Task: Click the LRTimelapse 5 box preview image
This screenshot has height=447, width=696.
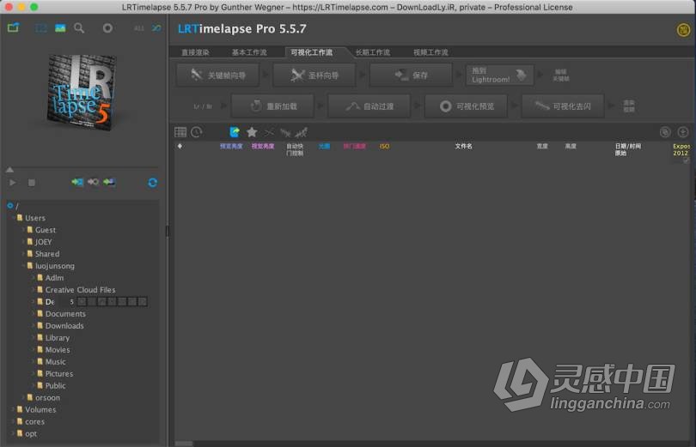Action: click(x=82, y=92)
